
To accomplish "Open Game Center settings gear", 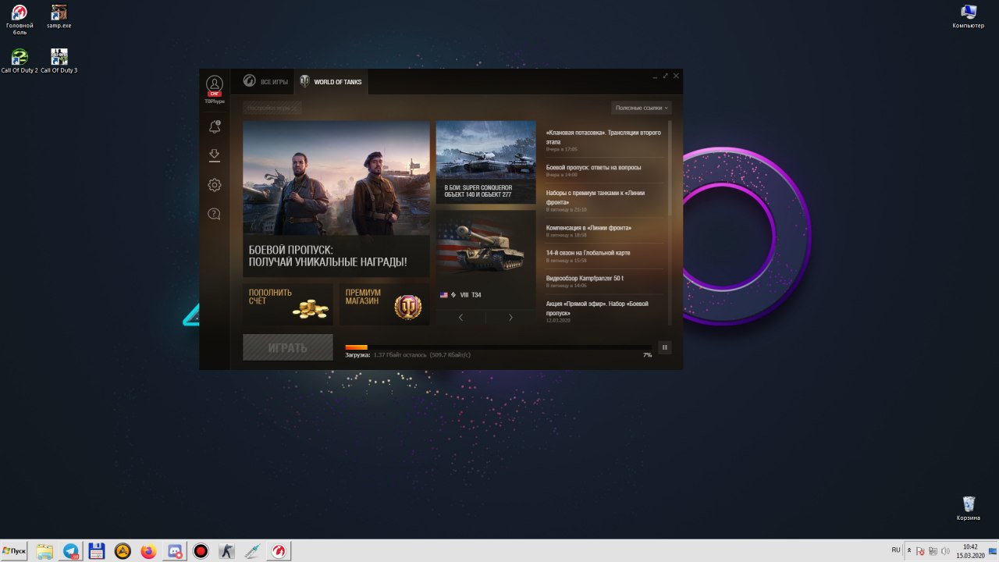I will click(215, 185).
